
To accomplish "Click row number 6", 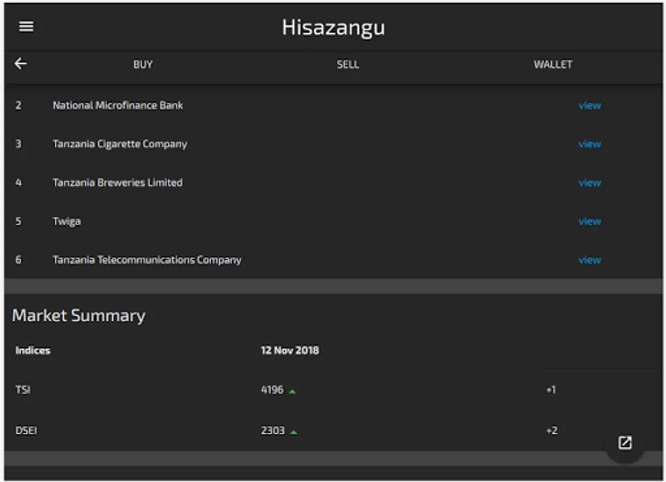I will pyautogui.click(x=18, y=260).
